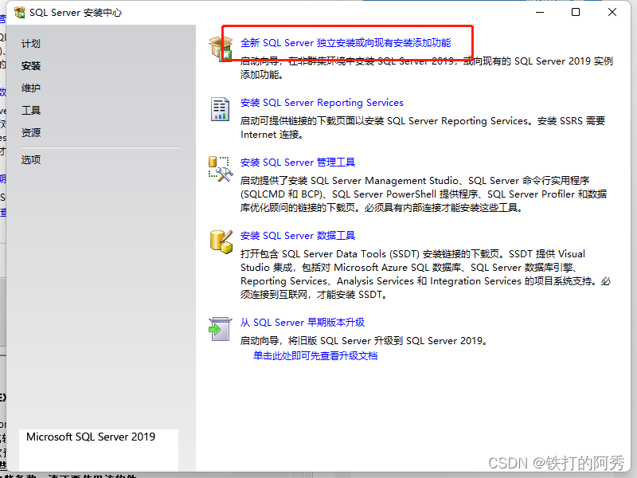Click description text mentioning Internet 连接

tap(423, 127)
